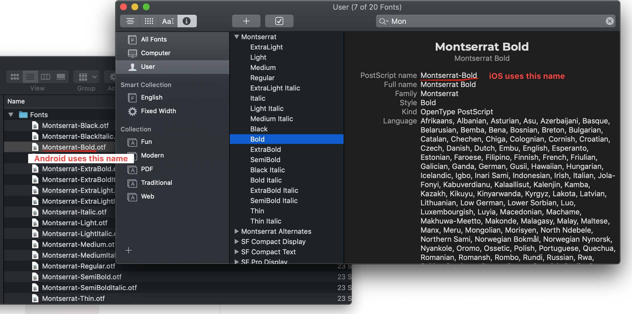Screen dimensions: 632x314
Task: Switch Font Book to repertoire grid view
Action: point(149,21)
